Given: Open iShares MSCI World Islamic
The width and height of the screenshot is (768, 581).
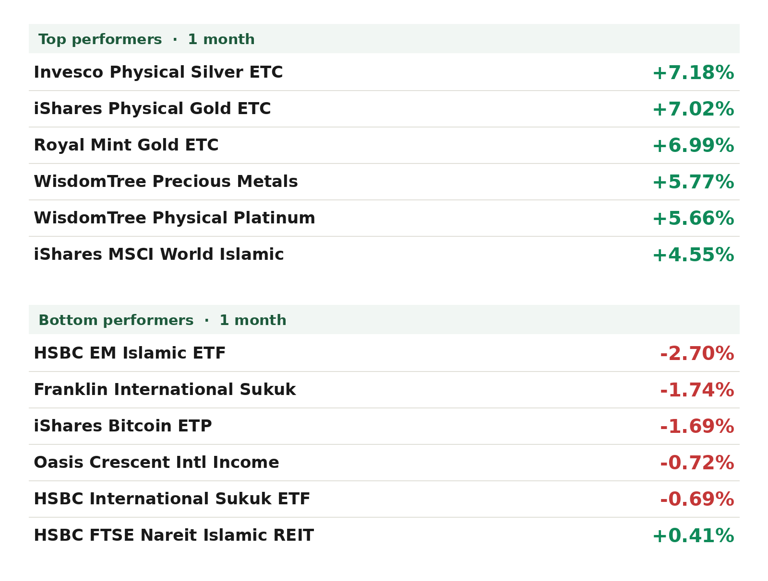Looking at the screenshot, I should pos(384,255).
